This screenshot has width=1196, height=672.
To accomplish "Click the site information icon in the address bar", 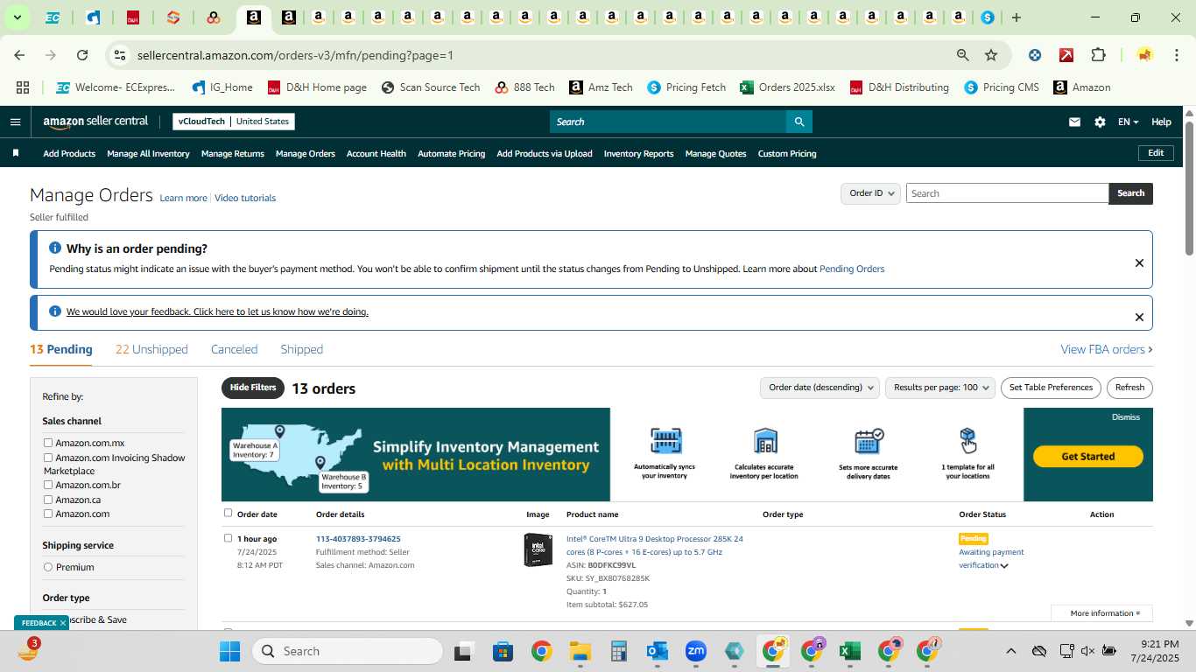I will pos(120,55).
